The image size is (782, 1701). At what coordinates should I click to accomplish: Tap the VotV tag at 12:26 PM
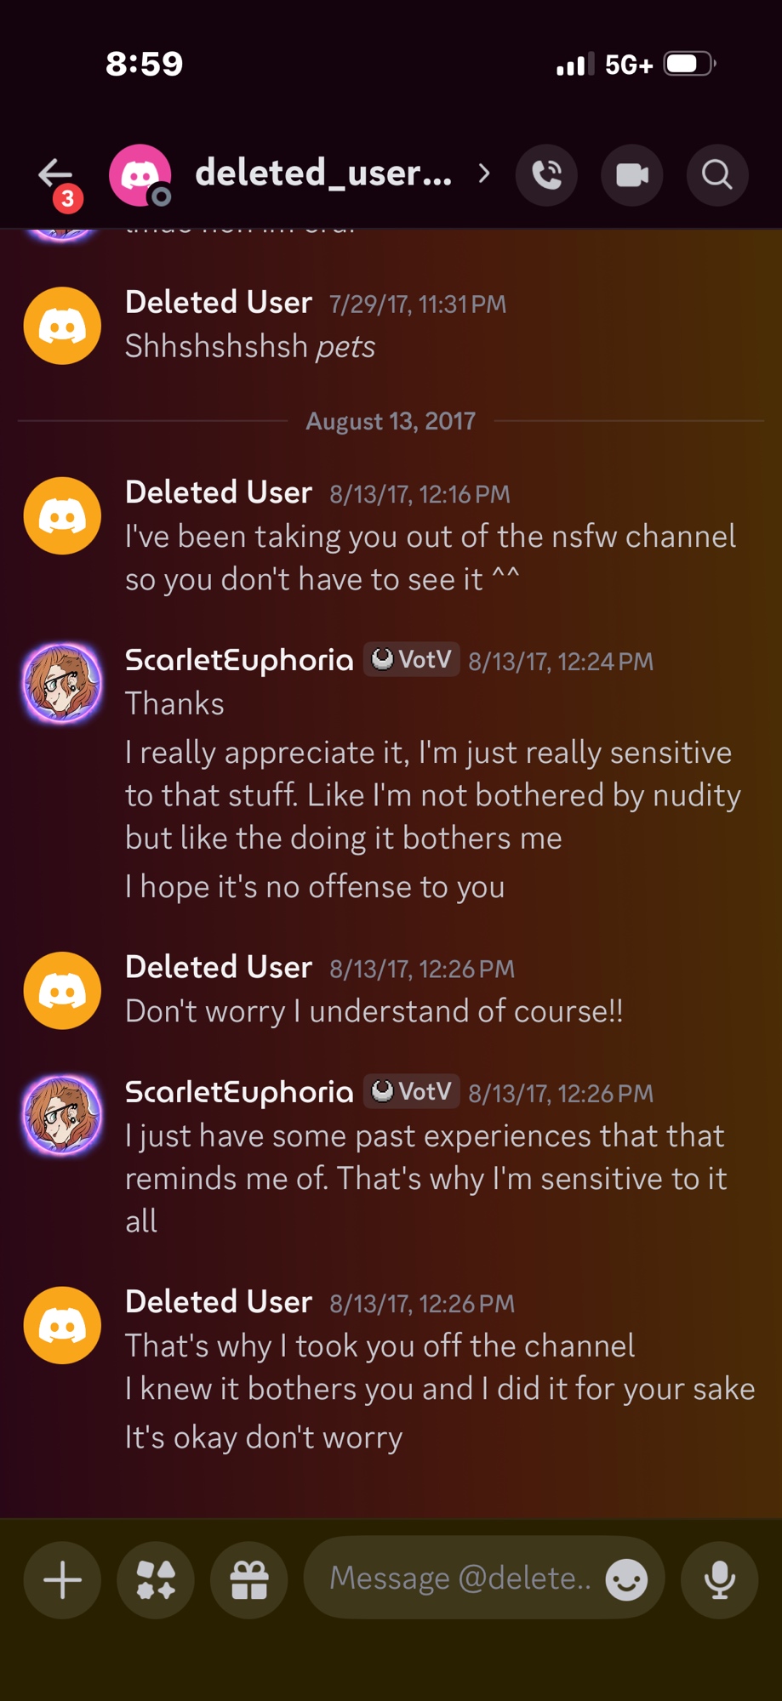pyautogui.click(x=412, y=1092)
